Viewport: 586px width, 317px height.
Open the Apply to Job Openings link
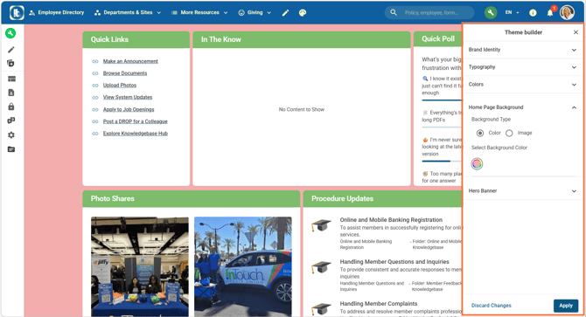tap(129, 110)
